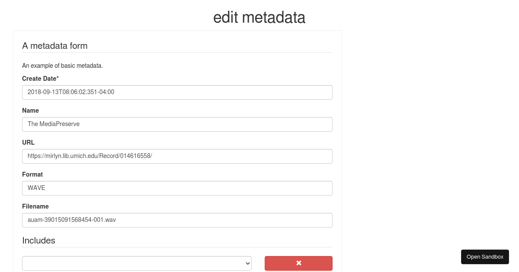Screen dimensions: 519x272
Task: Focus the URL field with the mirlyn.lib.umich.edu link
Action: point(177,156)
